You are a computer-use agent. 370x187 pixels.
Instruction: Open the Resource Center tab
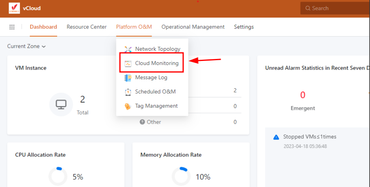(86, 27)
